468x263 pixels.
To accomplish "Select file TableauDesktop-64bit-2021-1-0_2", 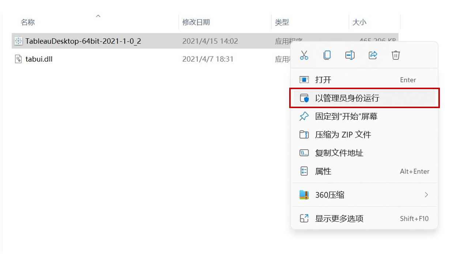I will (83, 41).
